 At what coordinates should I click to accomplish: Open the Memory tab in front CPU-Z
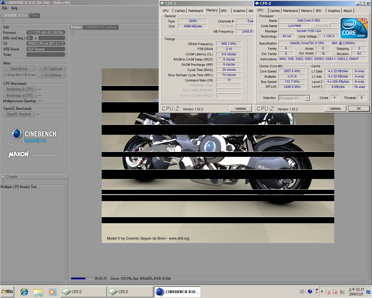tap(307, 11)
